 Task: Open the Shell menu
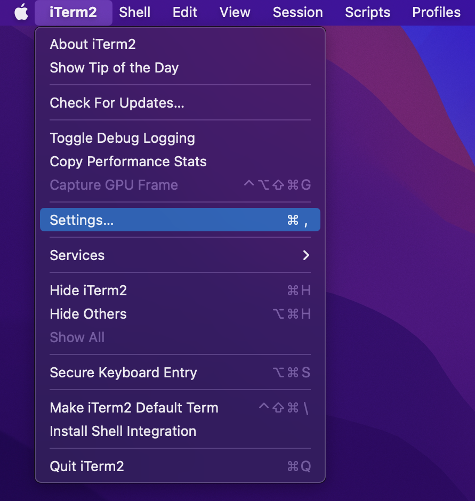pyautogui.click(x=134, y=12)
